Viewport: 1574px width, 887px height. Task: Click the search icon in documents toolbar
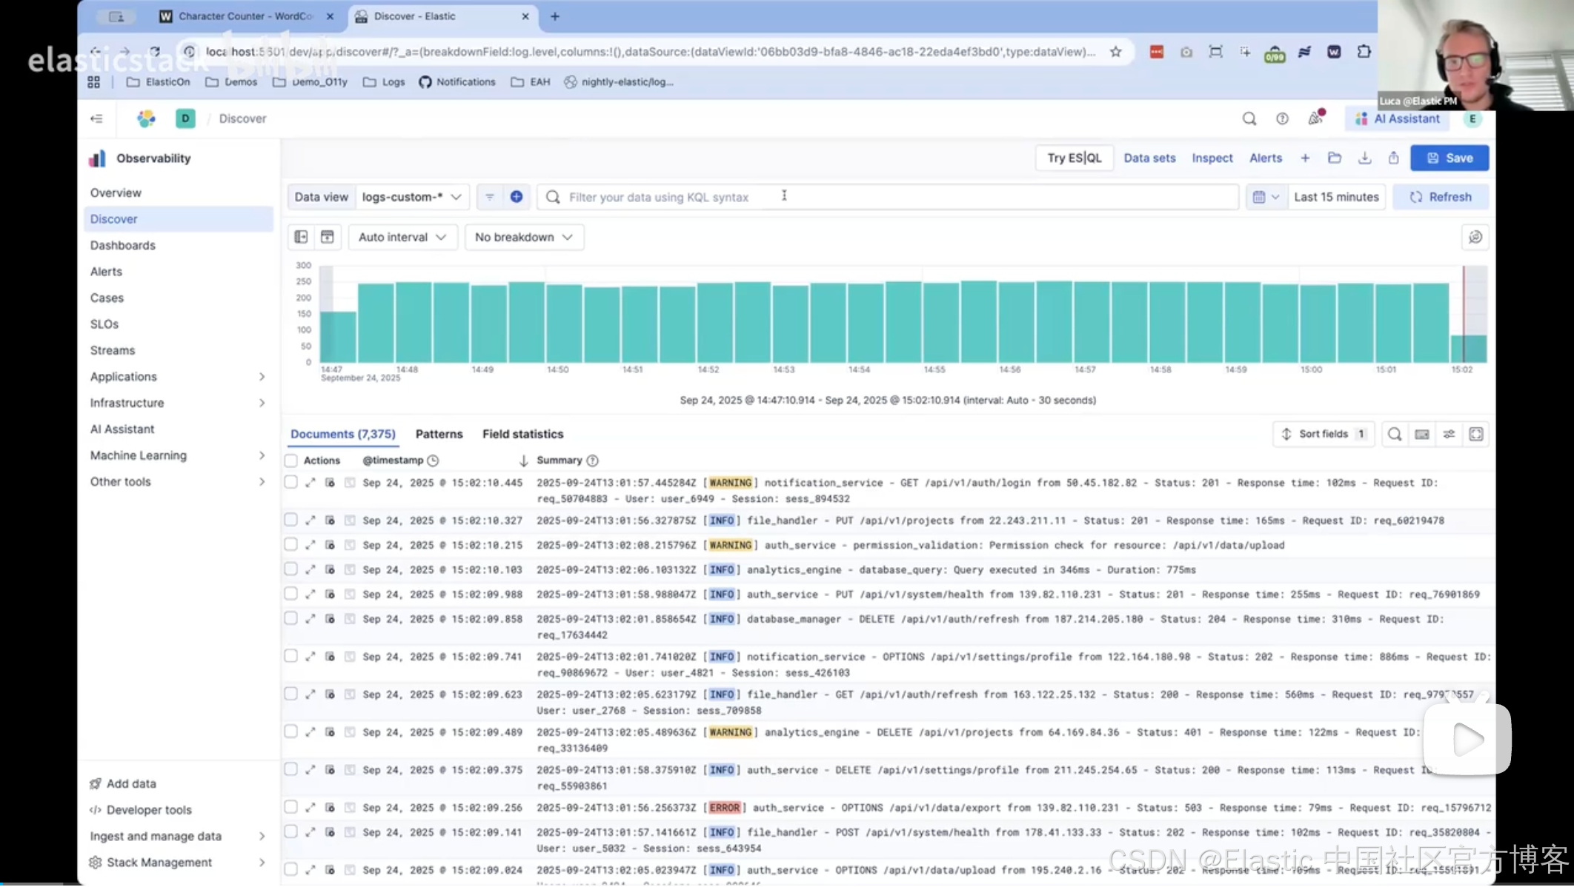[1394, 435]
